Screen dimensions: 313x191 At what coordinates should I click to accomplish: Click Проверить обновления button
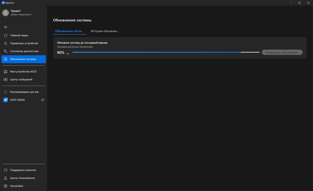point(282,53)
